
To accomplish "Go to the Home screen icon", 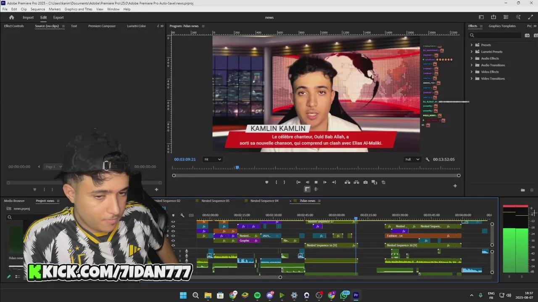I will pos(11,17).
